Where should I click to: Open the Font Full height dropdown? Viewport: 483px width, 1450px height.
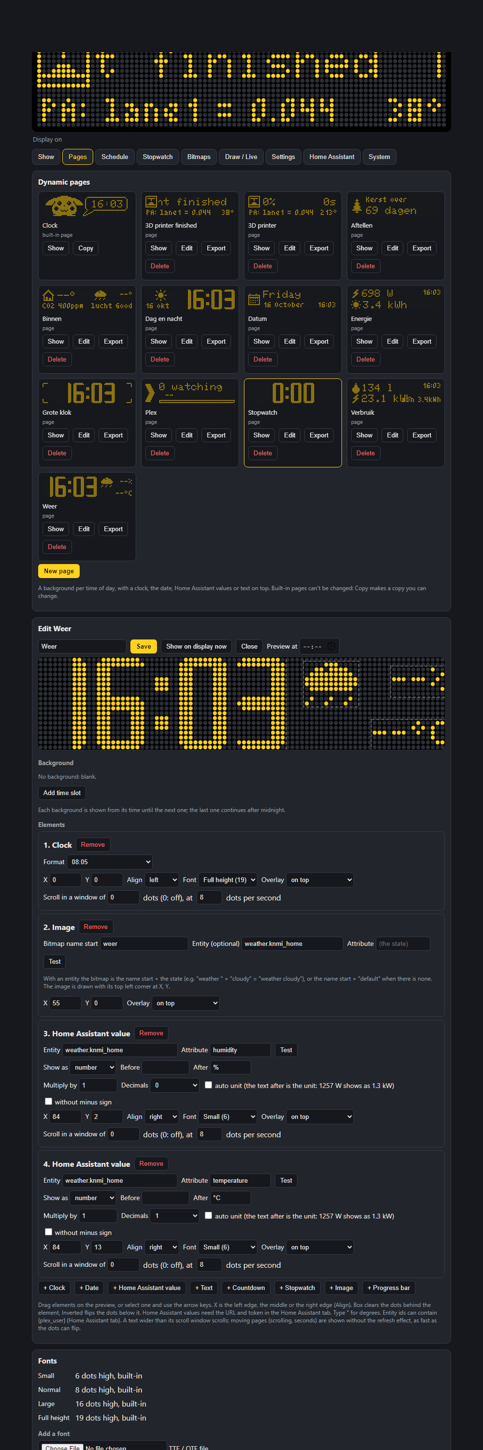tap(228, 880)
